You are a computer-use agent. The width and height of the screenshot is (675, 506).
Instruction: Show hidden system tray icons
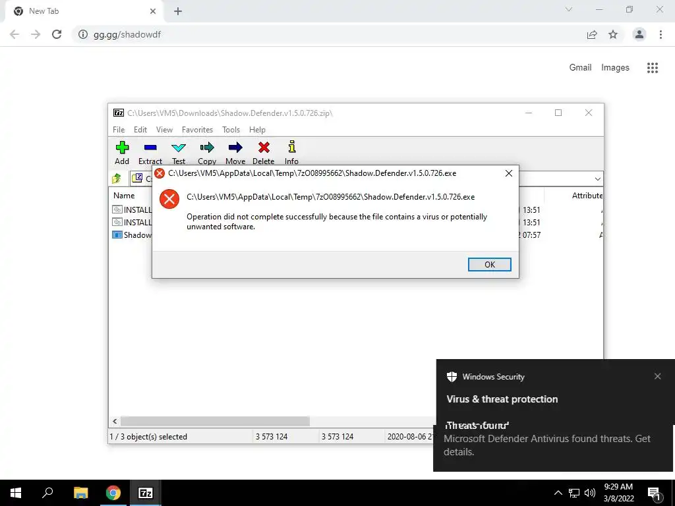(558, 493)
